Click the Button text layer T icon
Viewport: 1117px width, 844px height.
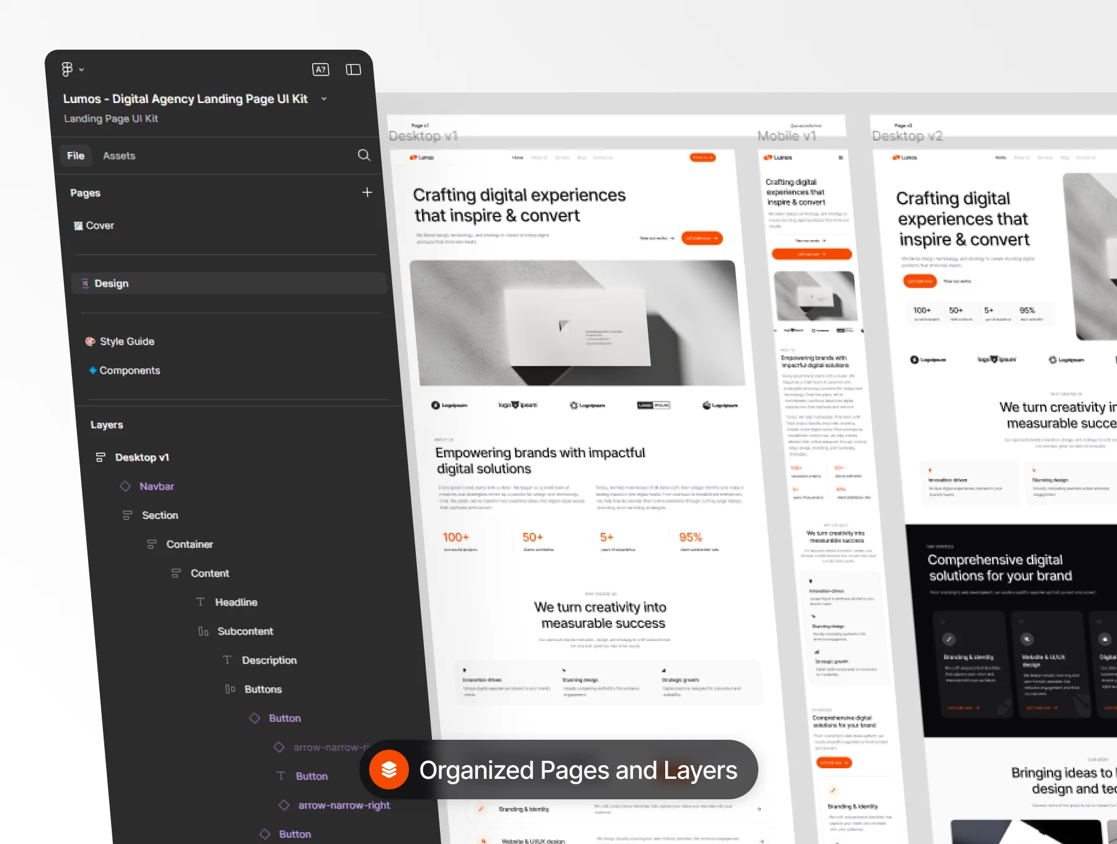coord(281,776)
